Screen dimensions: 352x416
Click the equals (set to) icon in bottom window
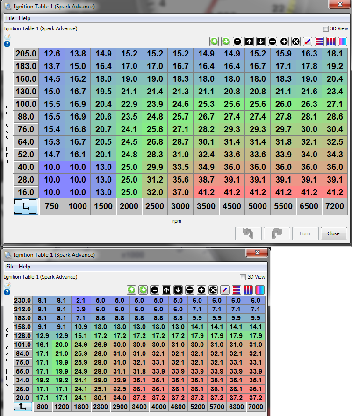[x=155, y=290]
